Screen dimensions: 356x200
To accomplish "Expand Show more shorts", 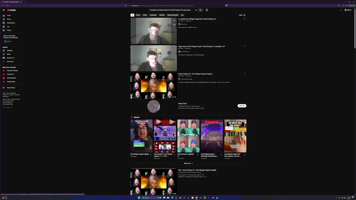I will 188,163.
